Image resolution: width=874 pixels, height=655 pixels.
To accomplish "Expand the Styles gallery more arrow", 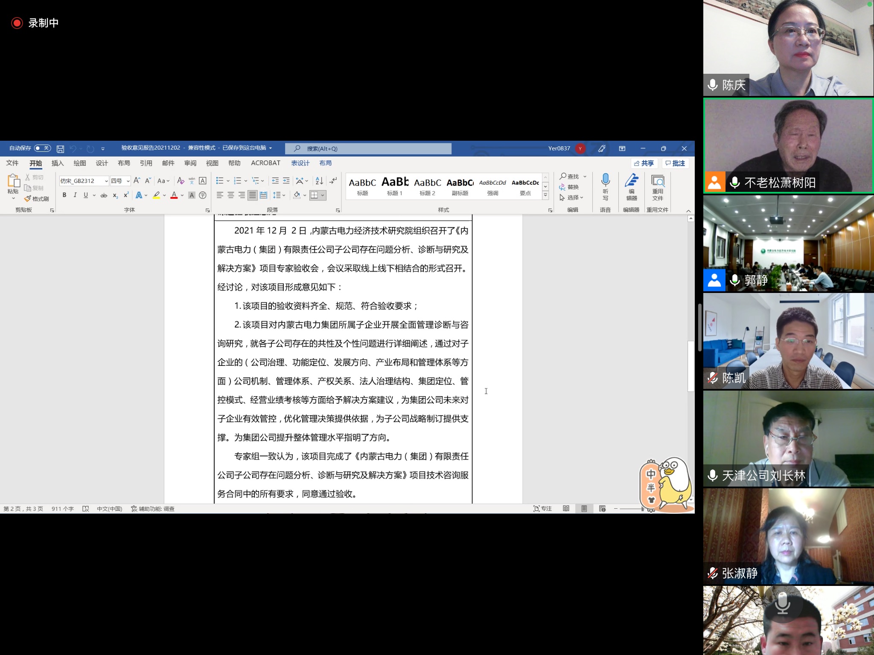I will coord(545,195).
